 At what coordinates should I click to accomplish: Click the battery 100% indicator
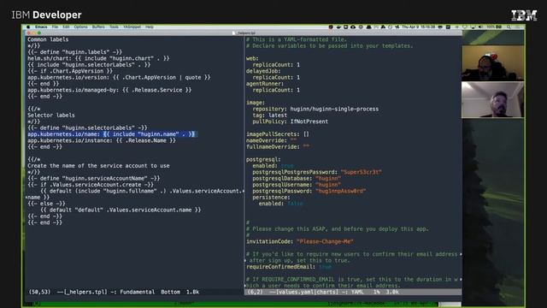494,27
